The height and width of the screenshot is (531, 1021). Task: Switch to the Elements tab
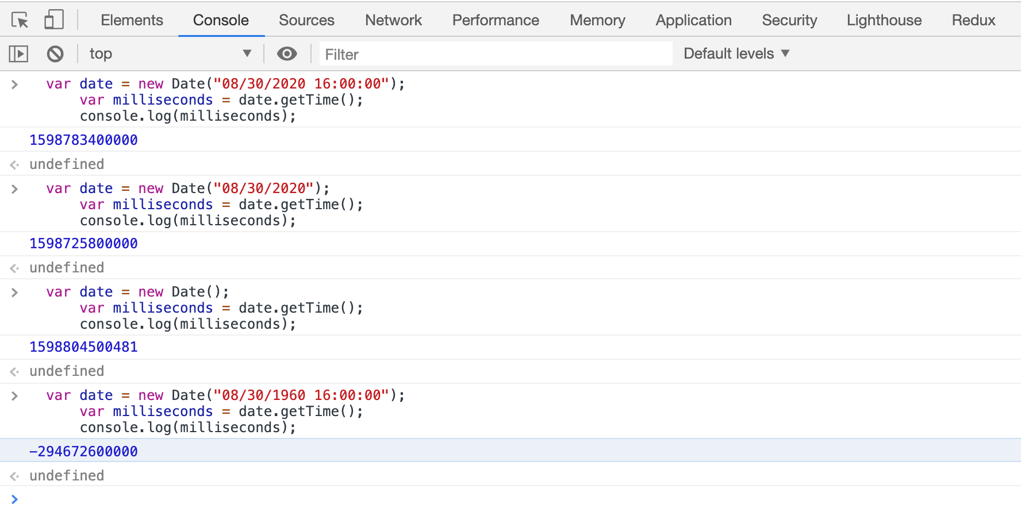131,20
